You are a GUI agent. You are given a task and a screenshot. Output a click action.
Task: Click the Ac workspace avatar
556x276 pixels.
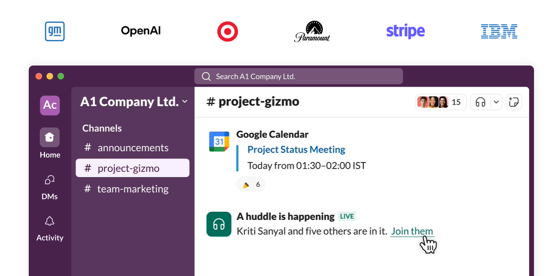click(50, 105)
